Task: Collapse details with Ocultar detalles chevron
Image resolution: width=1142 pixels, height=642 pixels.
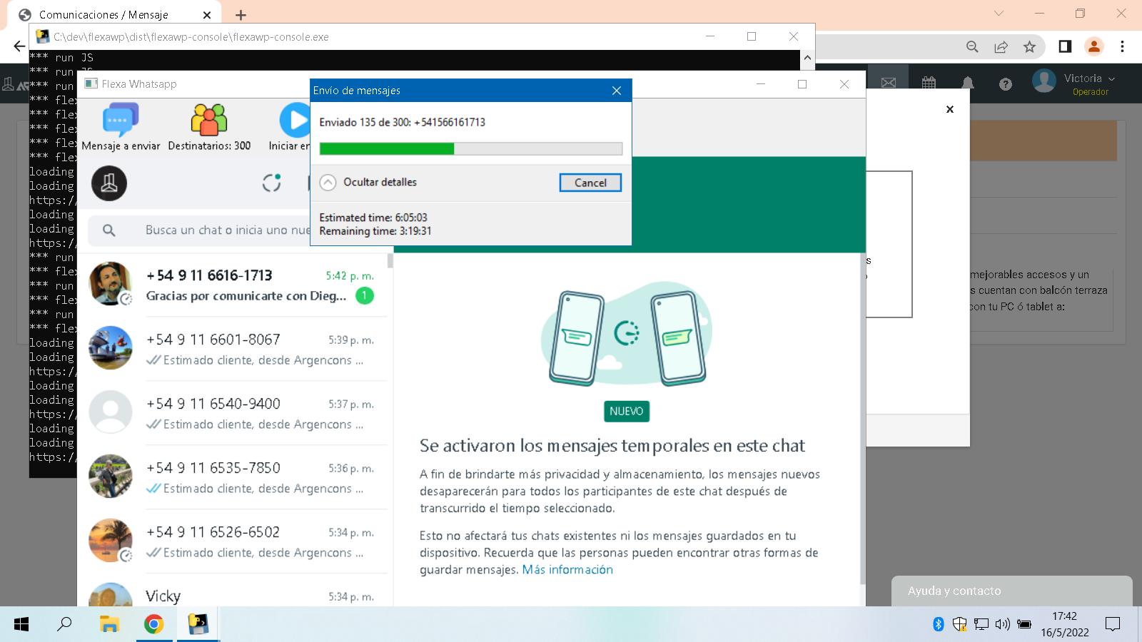Action: point(328,183)
